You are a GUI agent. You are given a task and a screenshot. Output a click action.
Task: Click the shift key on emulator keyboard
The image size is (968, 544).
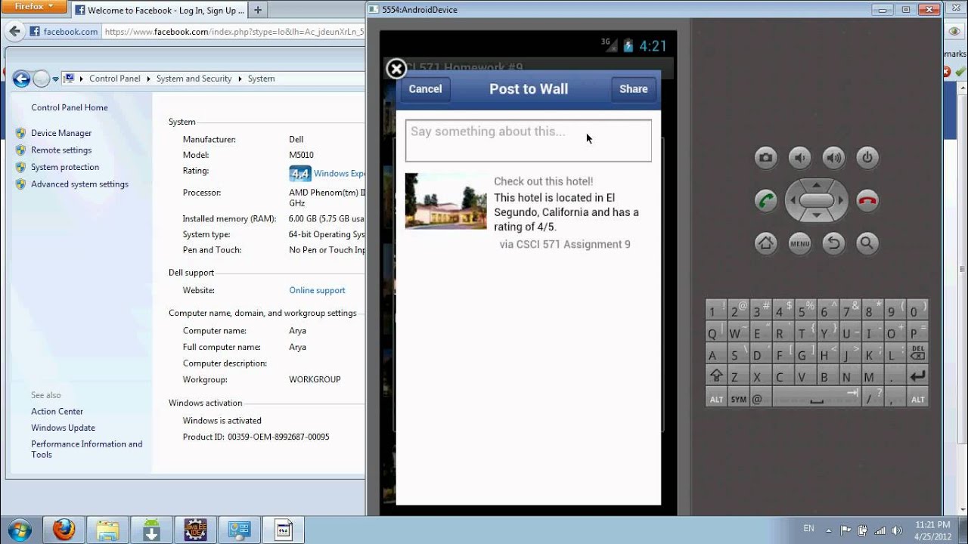(x=715, y=376)
